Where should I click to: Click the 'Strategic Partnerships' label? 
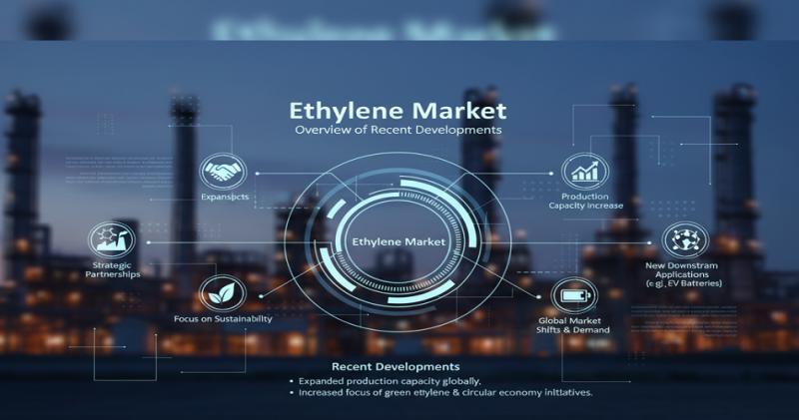coord(113,269)
